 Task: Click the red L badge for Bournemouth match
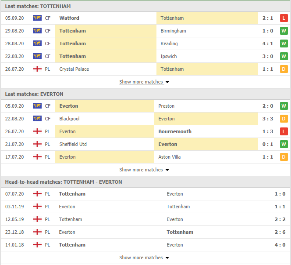click(x=284, y=131)
